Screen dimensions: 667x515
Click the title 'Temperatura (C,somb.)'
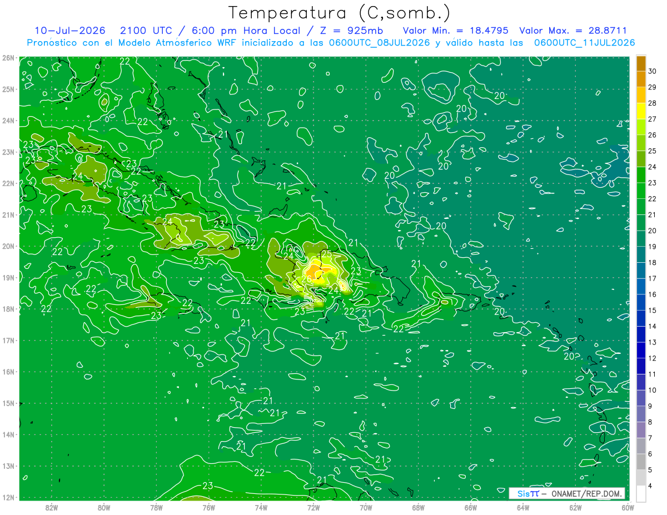[339, 13]
